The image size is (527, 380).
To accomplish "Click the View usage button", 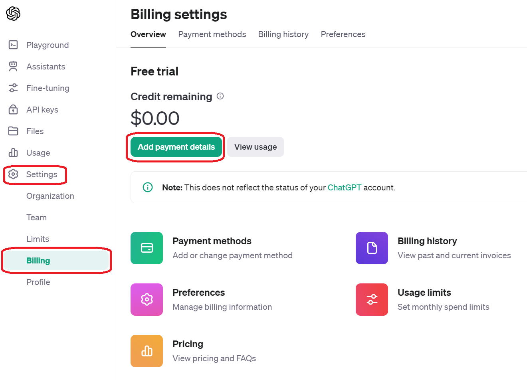I will point(256,147).
